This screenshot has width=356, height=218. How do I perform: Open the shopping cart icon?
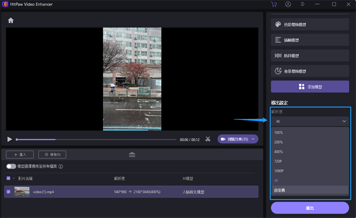pos(274,4)
